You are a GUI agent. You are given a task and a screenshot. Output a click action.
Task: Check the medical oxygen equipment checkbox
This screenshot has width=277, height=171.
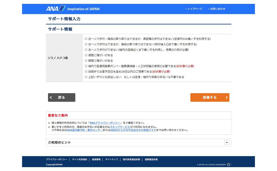[86, 66]
